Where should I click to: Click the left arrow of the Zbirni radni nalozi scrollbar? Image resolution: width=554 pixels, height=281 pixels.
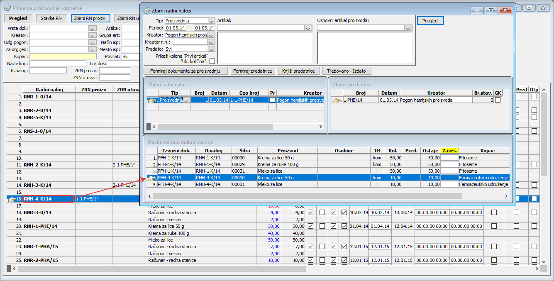click(x=154, y=127)
